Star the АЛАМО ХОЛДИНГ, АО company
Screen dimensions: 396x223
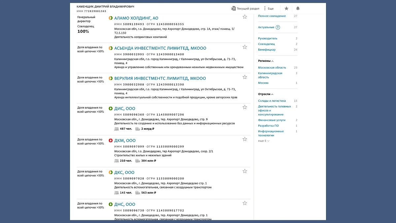pos(245,17)
